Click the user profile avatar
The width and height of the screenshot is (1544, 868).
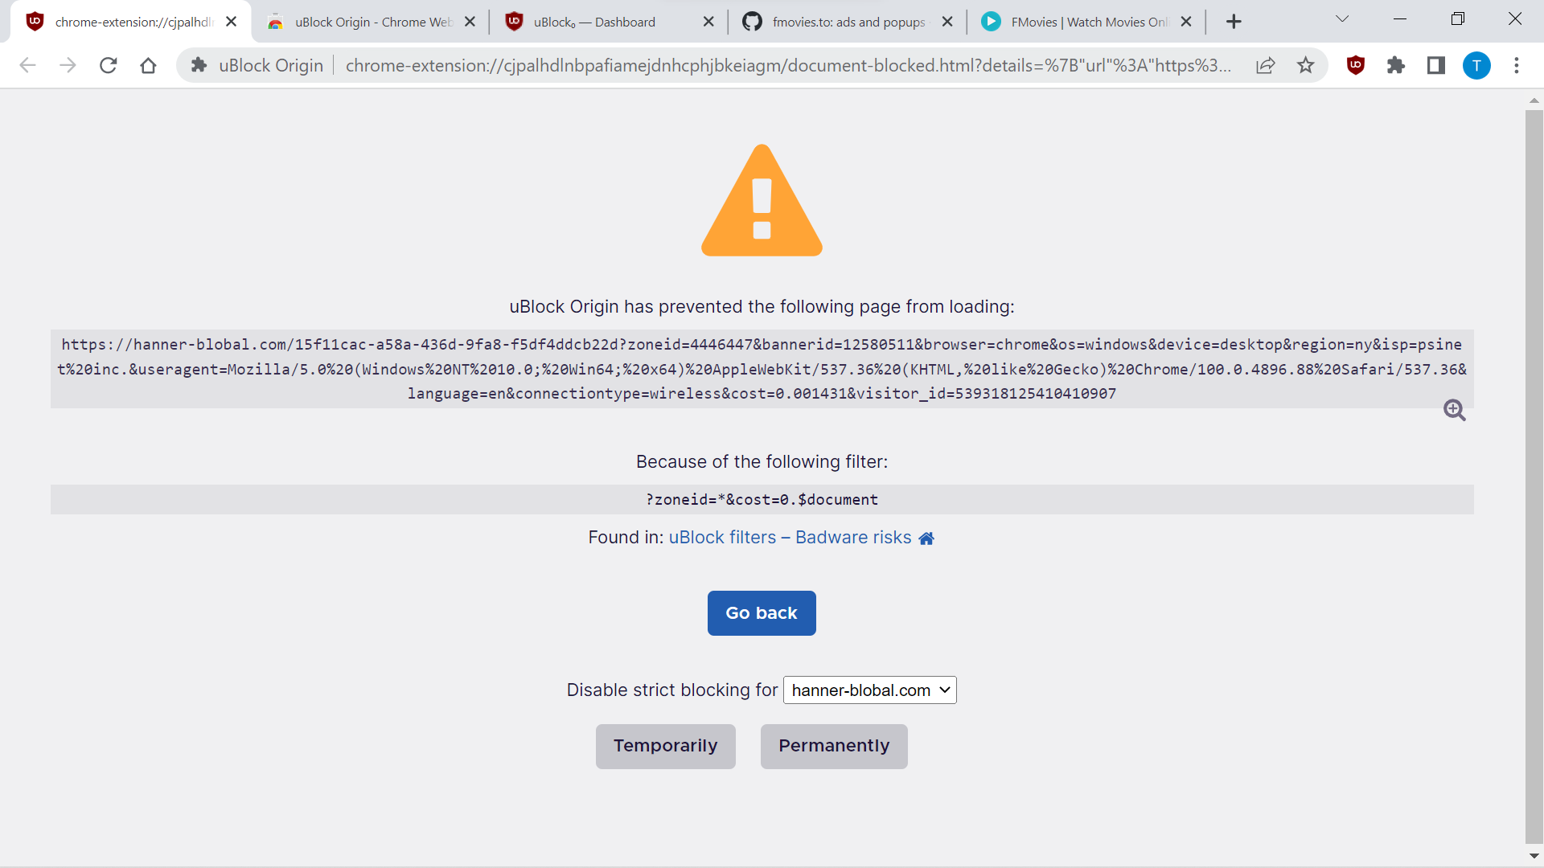1477,65
